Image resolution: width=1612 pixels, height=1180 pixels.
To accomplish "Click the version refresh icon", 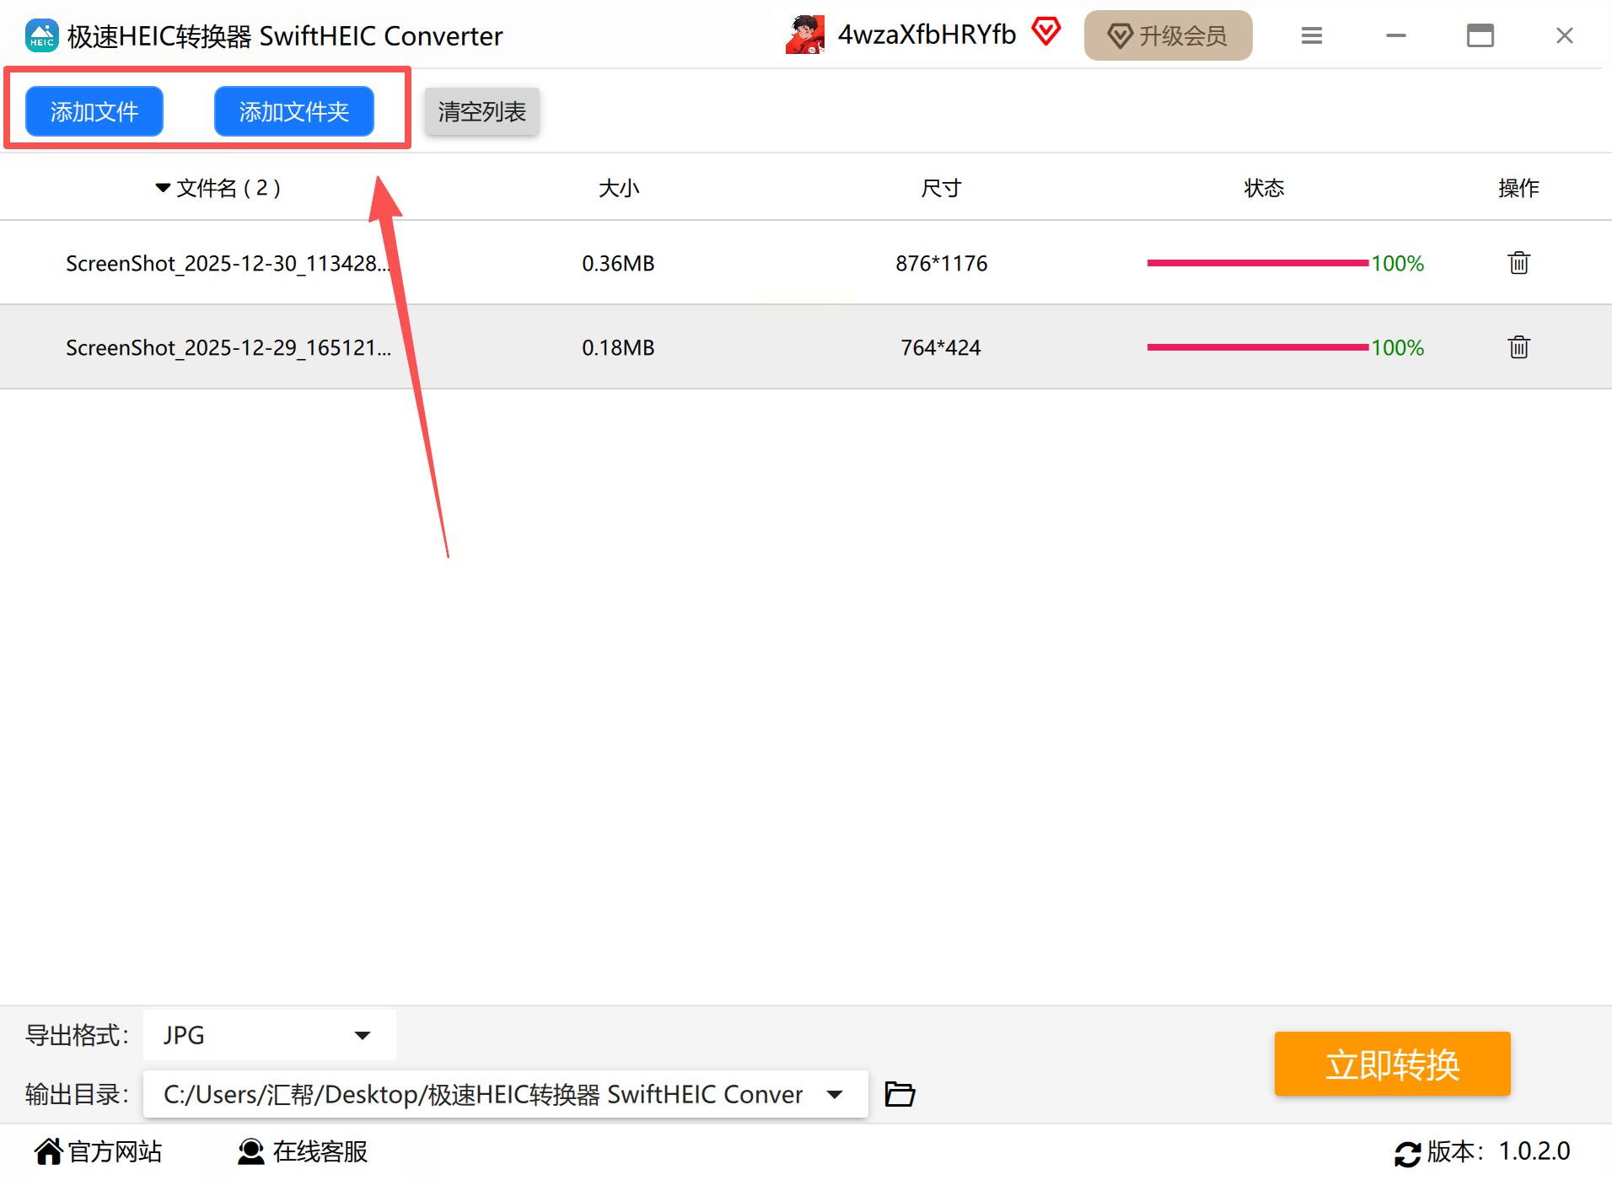I will 1407,1153.
